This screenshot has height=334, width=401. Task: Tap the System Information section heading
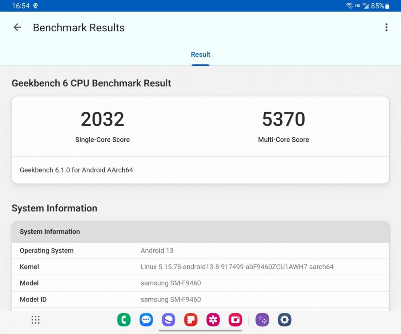55,208
